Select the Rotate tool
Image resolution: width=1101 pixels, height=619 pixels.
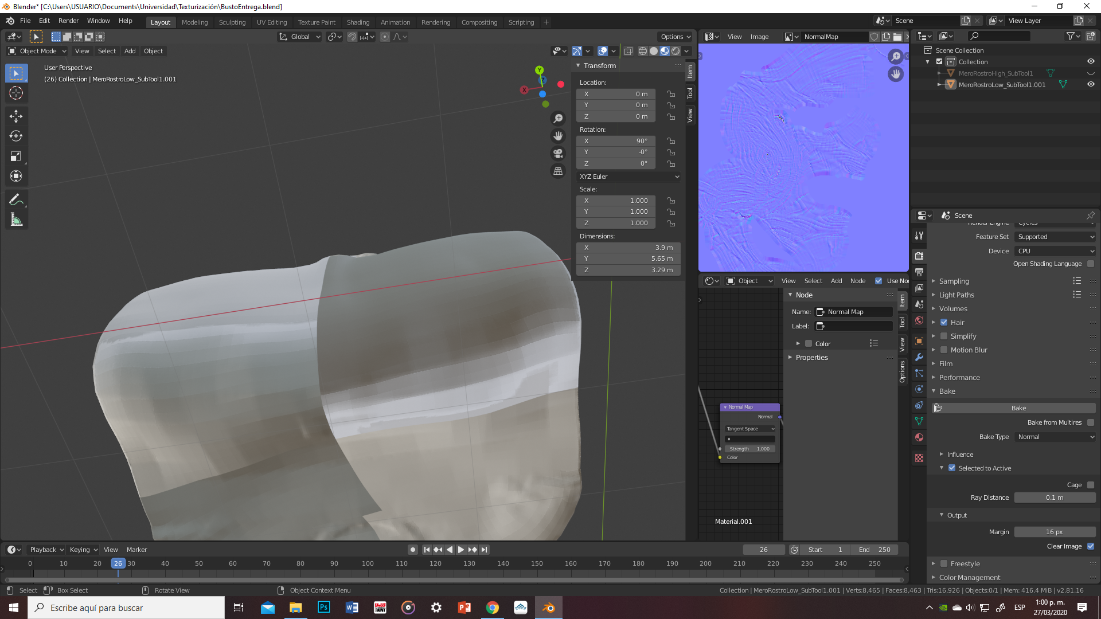pyautogui.click(x=16, y=136)
